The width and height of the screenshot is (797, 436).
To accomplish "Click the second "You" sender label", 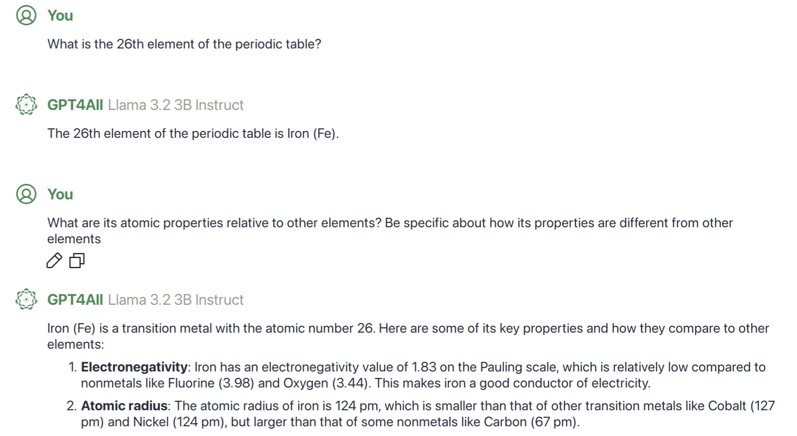I will pos(60,194).
